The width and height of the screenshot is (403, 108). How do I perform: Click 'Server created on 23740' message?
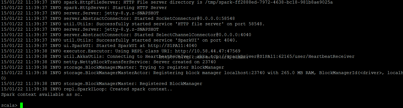pos(184,62)
